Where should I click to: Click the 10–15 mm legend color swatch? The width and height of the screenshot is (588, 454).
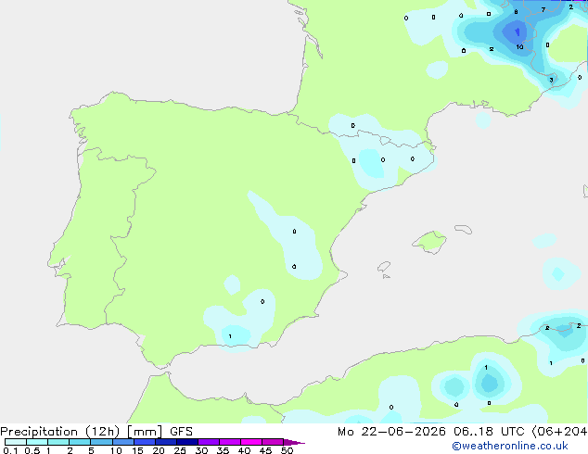[123, 442]
